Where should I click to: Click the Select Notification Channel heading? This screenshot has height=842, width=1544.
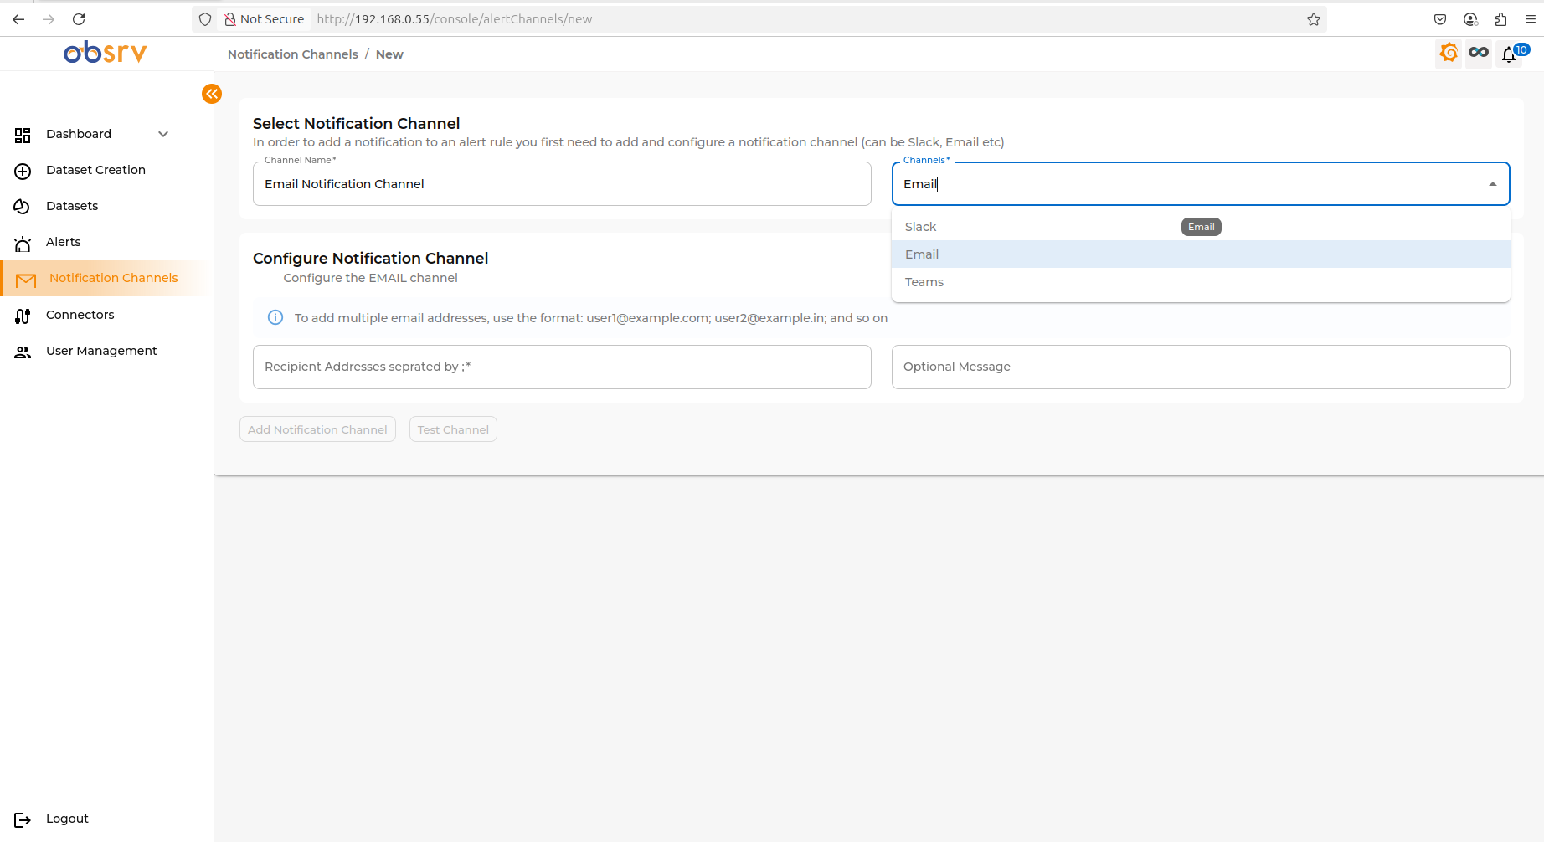click(x=356, y=123)
